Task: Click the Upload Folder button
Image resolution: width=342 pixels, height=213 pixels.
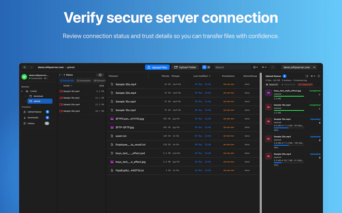Action: (185, 67)
